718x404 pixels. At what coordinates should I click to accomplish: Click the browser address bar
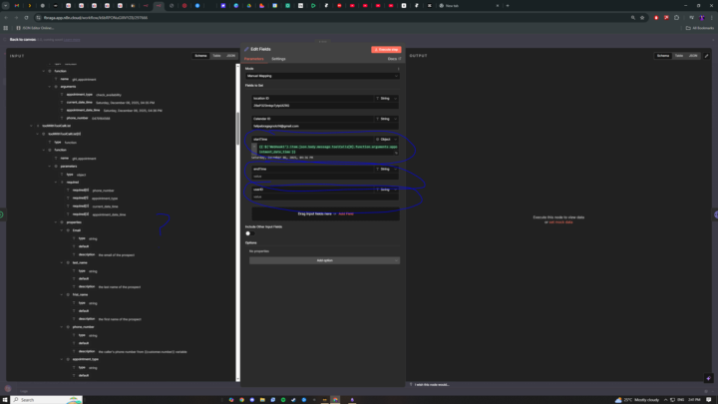(330, 17)
